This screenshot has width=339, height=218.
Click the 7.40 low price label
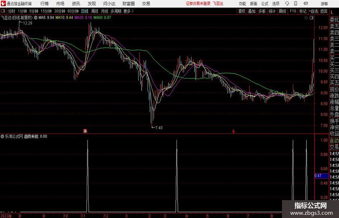159,128
